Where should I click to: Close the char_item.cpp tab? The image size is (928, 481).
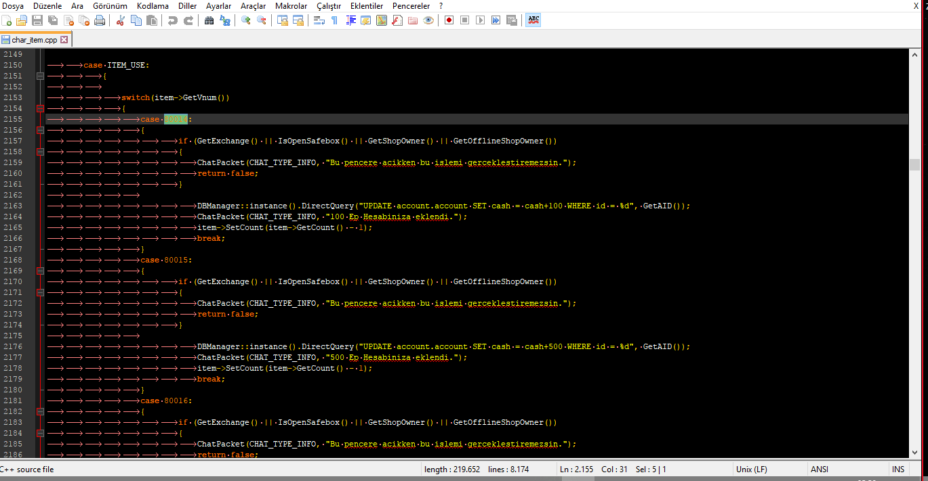(x=64, y=40)
